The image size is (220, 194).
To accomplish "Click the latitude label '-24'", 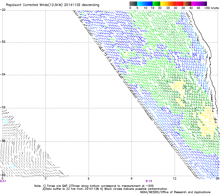I will tap(3, 74).
